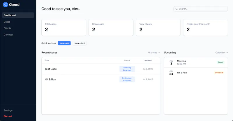Click the Meeting Arranged status badge
233x121 pixels.
127,69
